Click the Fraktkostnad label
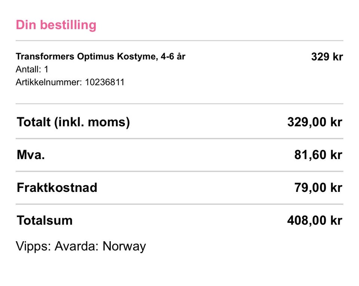The height and width of the screenshot is (286, 359). pyautogui.click(x=57, y=188)
